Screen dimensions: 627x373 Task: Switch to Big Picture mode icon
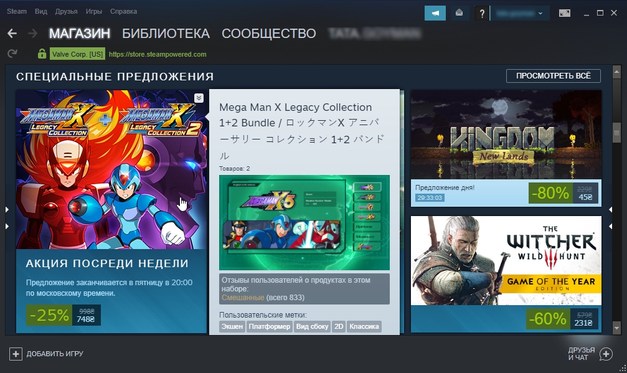pos(565,13)
